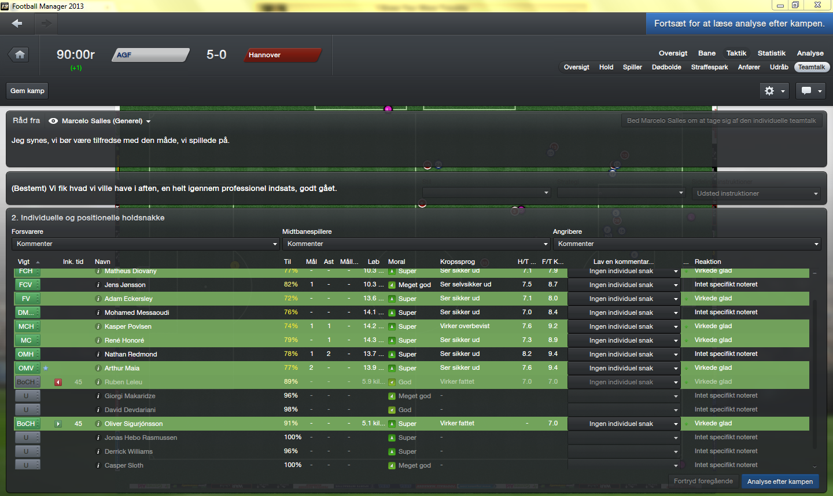Screen dimensions: 833x496
Task: Switch to the Bane tab
Action: (707, 53)
